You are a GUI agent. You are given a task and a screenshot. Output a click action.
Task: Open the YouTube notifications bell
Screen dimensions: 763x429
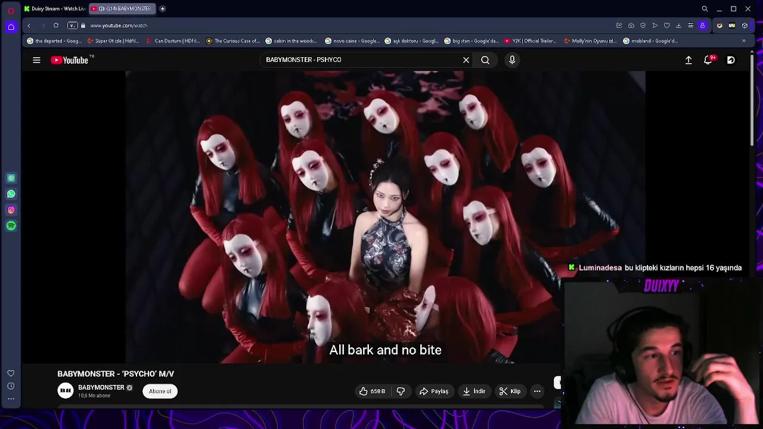[708, 60]
